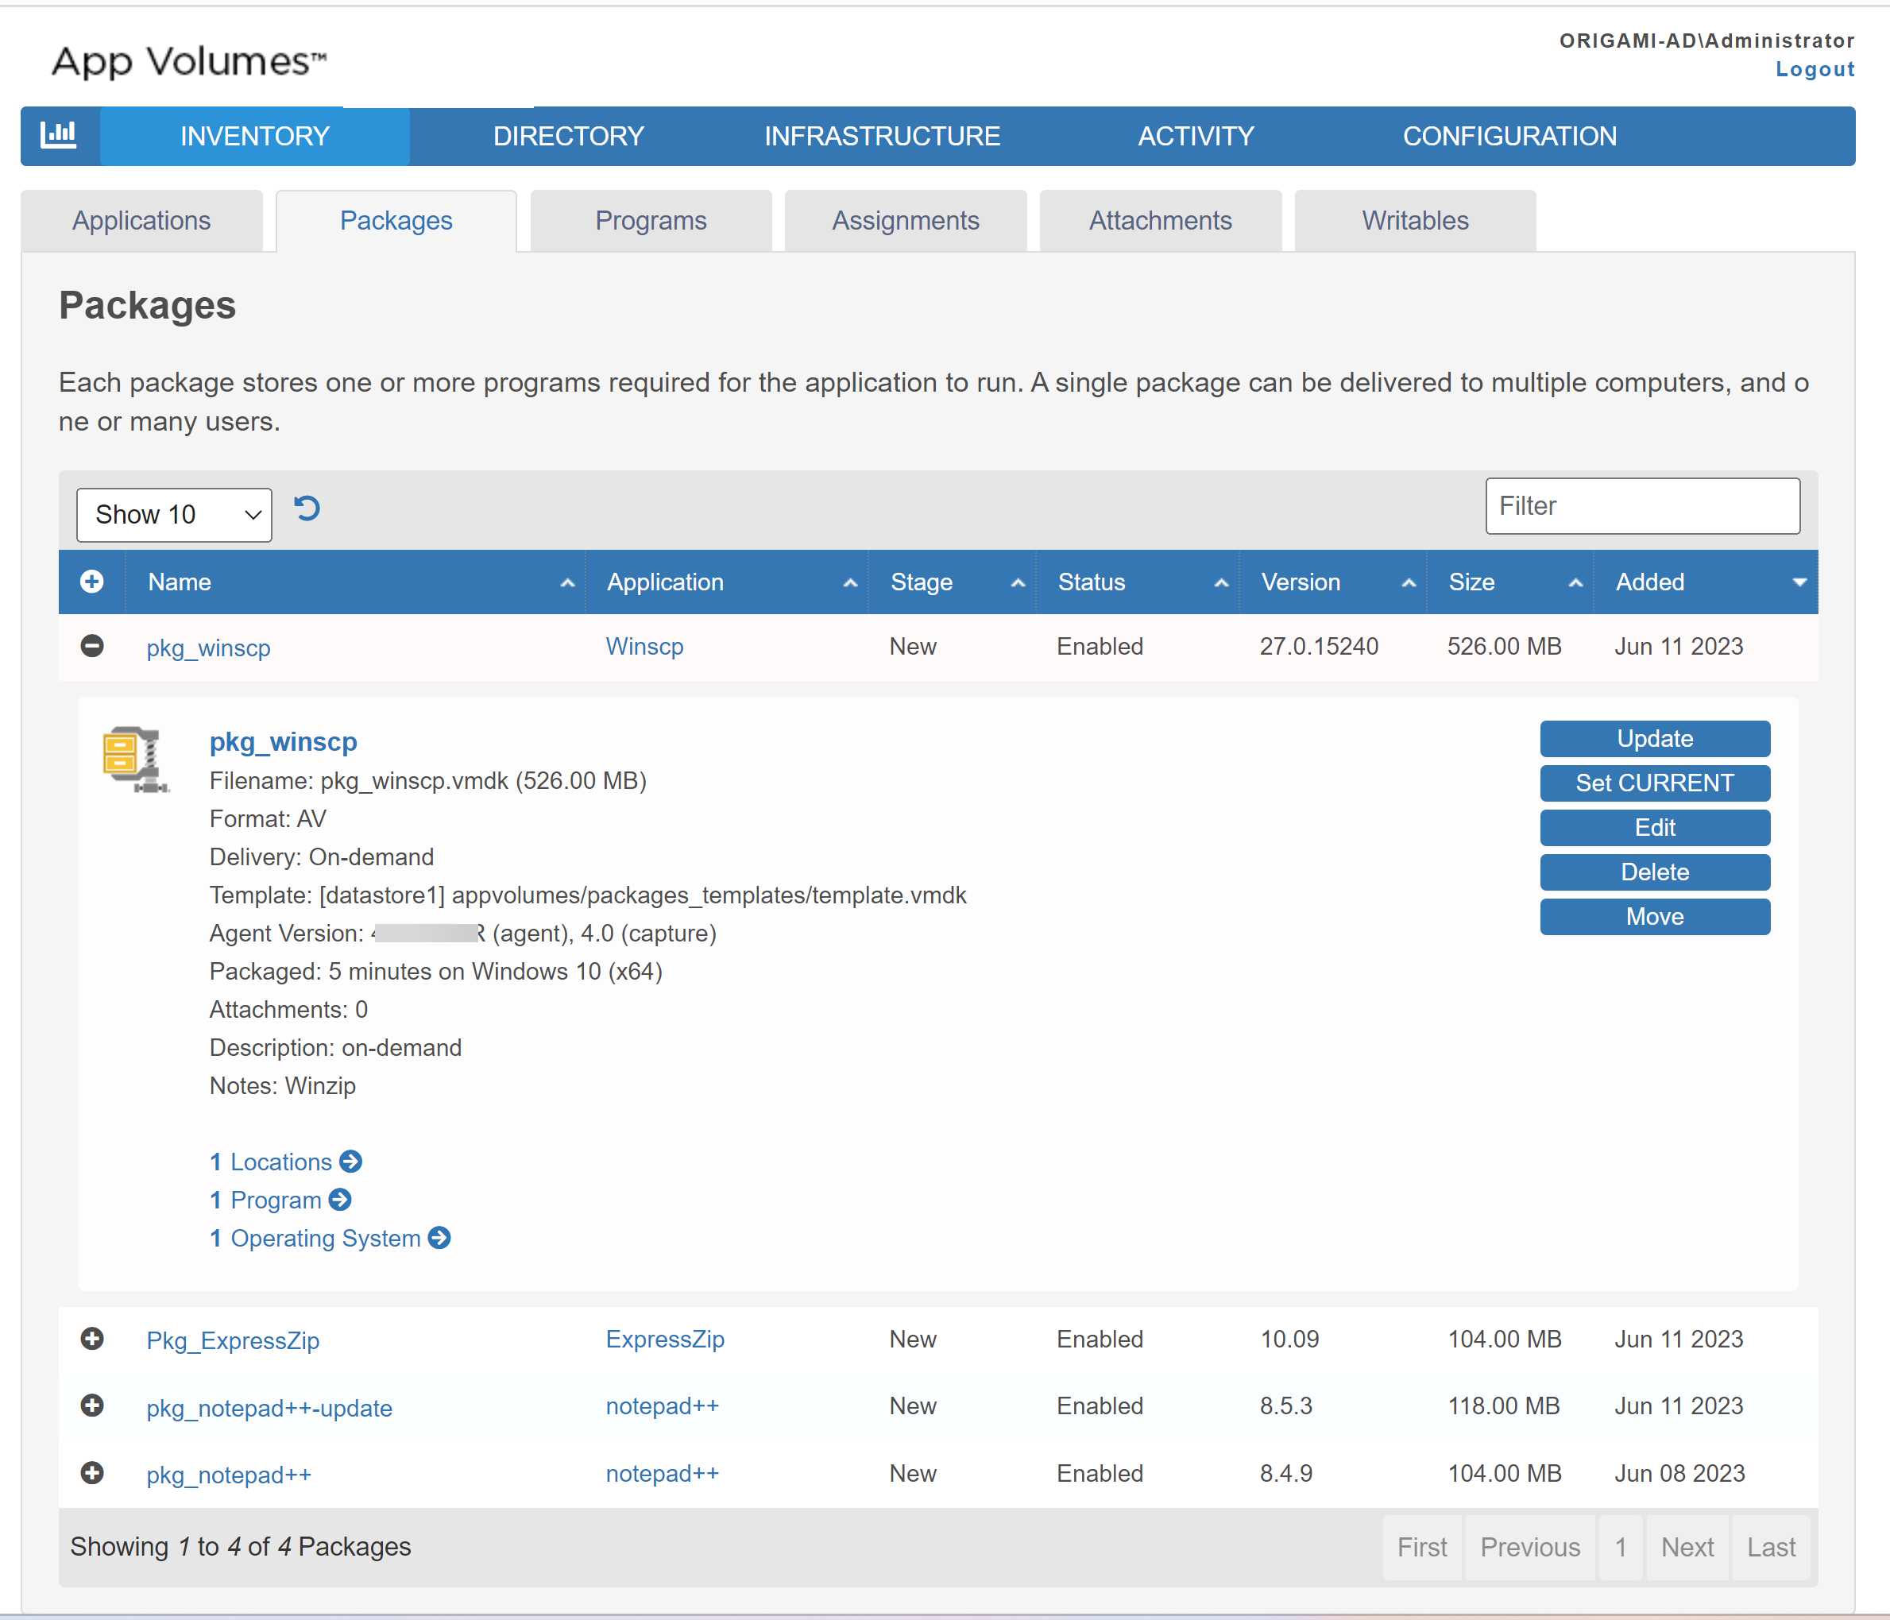1890x1620 pixels.
Task: Switch to the Assignments tab
Action: (x=905, y=221)
